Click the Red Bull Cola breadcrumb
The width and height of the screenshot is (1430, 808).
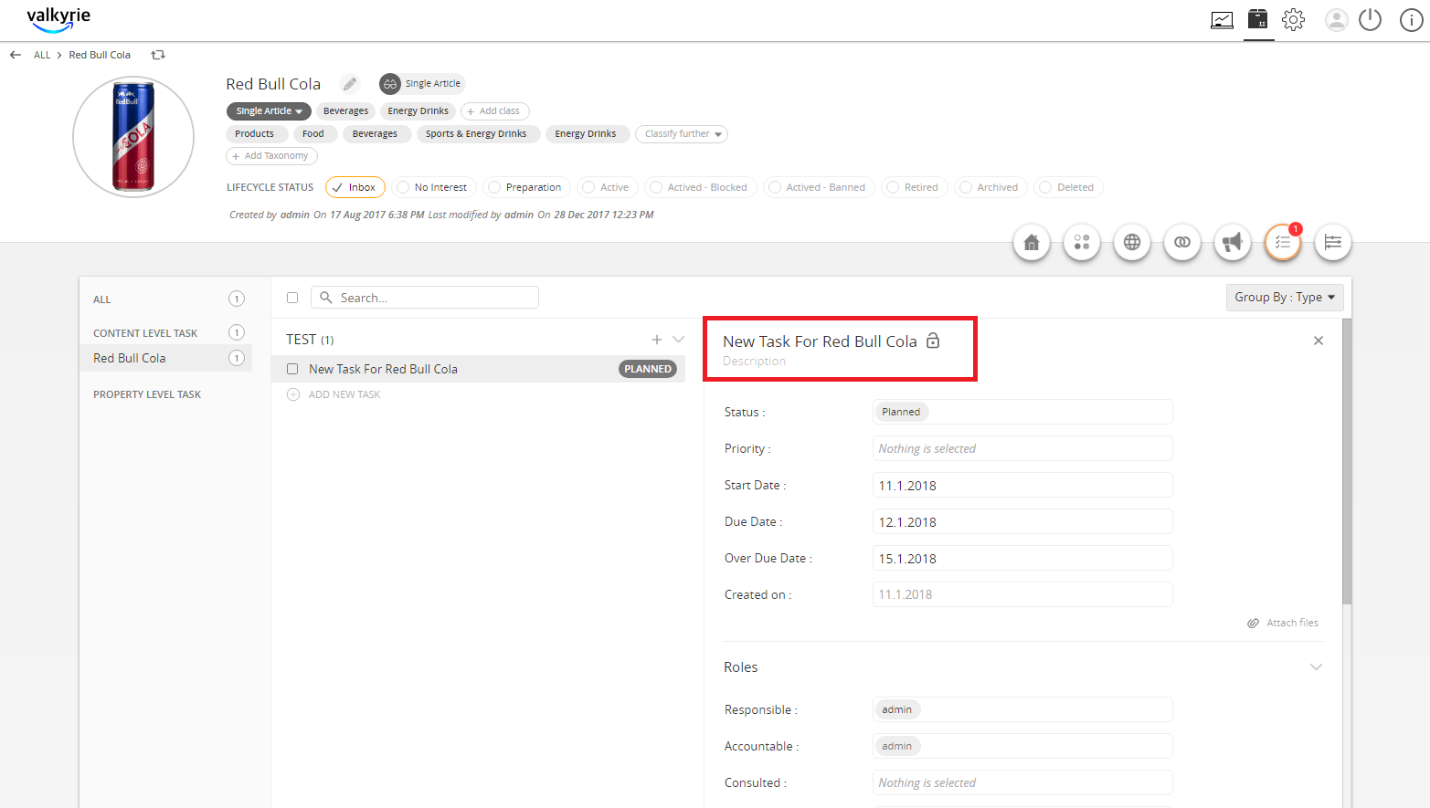tap(100, 55)
